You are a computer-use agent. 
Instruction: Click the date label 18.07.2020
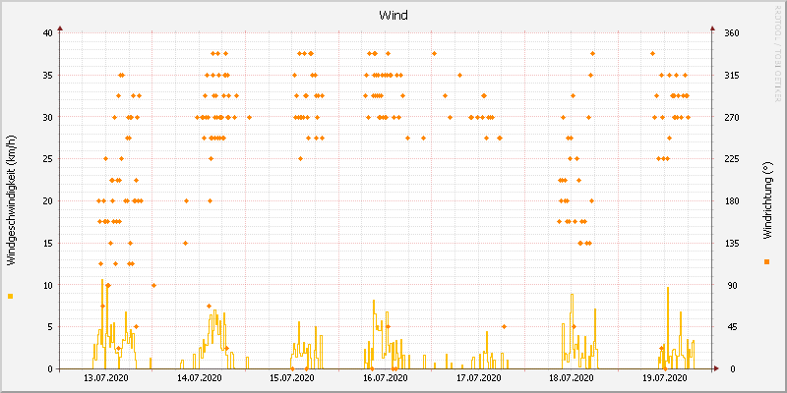click(573, 378)
